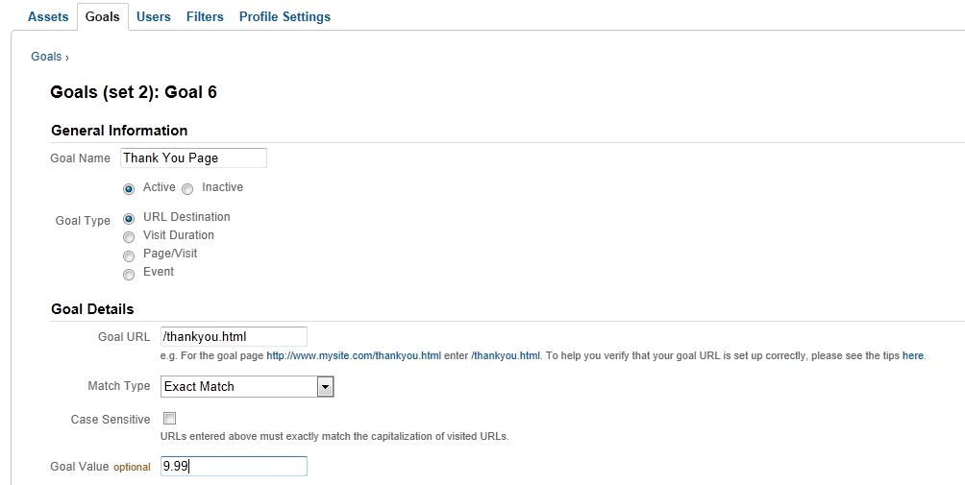
Task: Click the 'here' tips link
Action: (912, 355)
